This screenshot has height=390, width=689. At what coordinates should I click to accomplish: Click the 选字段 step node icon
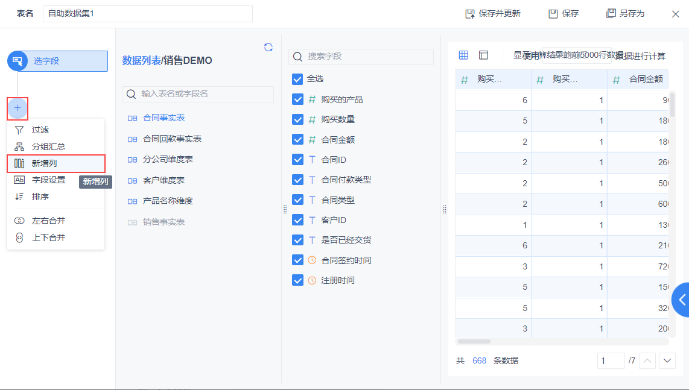(17, 61)
